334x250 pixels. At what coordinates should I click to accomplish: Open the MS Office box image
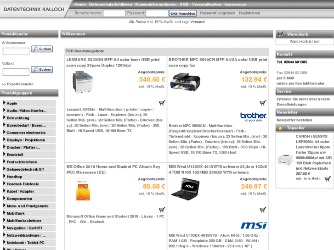coord(83,189)
